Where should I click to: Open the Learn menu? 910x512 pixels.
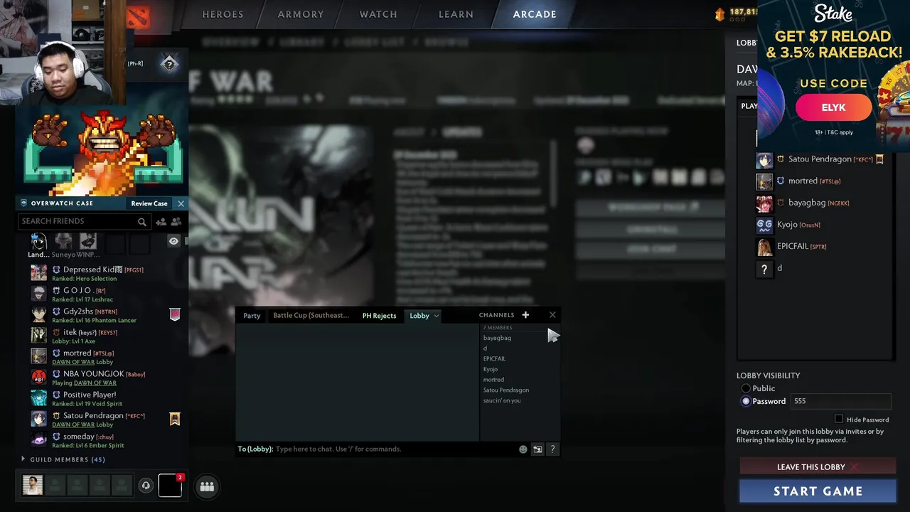tap(456, 14)
